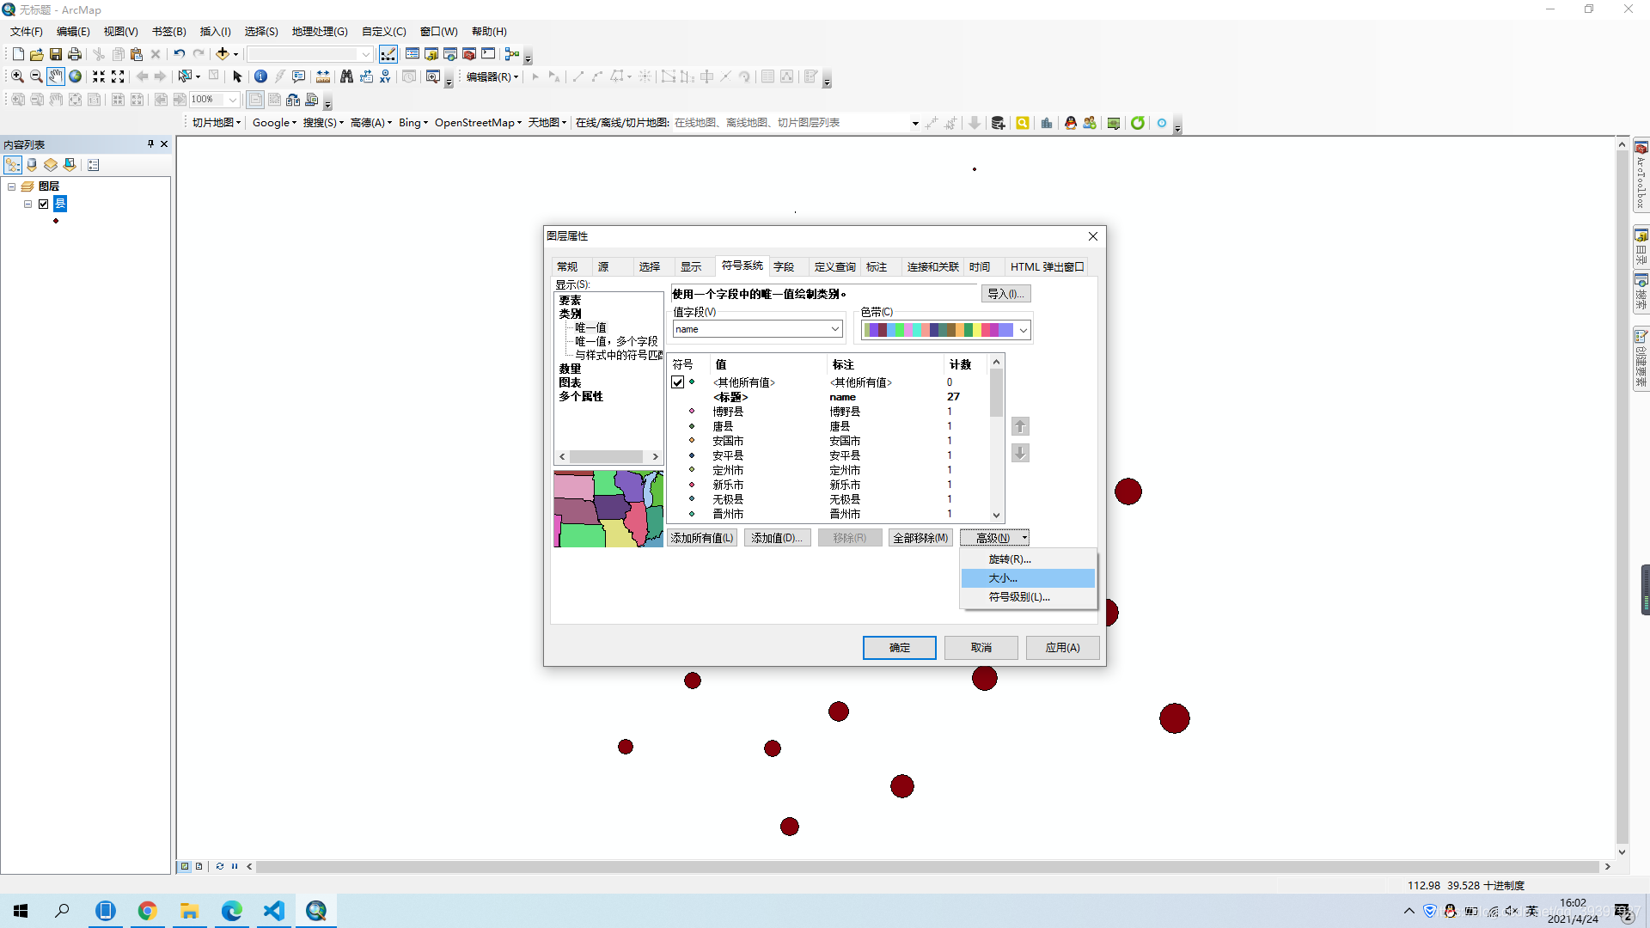The height and width of the screenshot is (928, 1650).
Task: Select the Pan hand tool
Action: pos(55,76)
